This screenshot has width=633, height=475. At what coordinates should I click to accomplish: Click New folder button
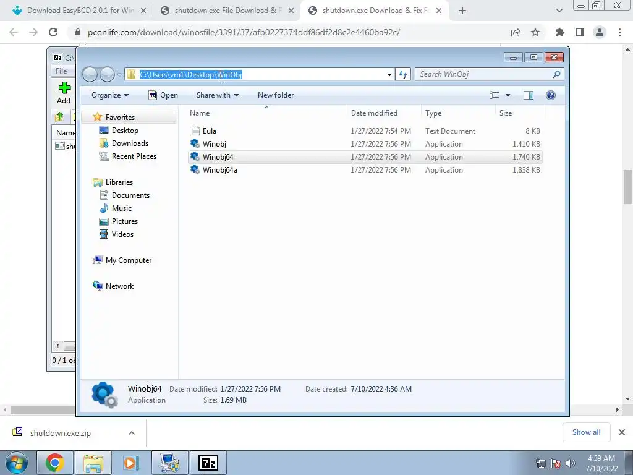[276, 95]
